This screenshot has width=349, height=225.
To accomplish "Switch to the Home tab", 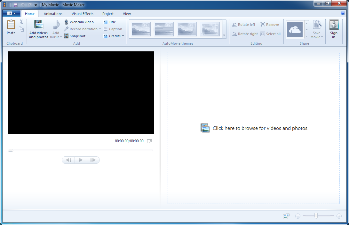I will [30, 13].
